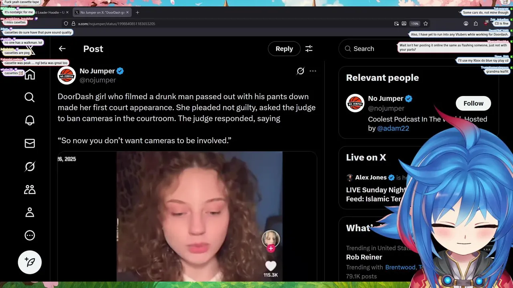Open Grok from the left sidebar
This screenshot has height=288, width=513.
(30, 166)
